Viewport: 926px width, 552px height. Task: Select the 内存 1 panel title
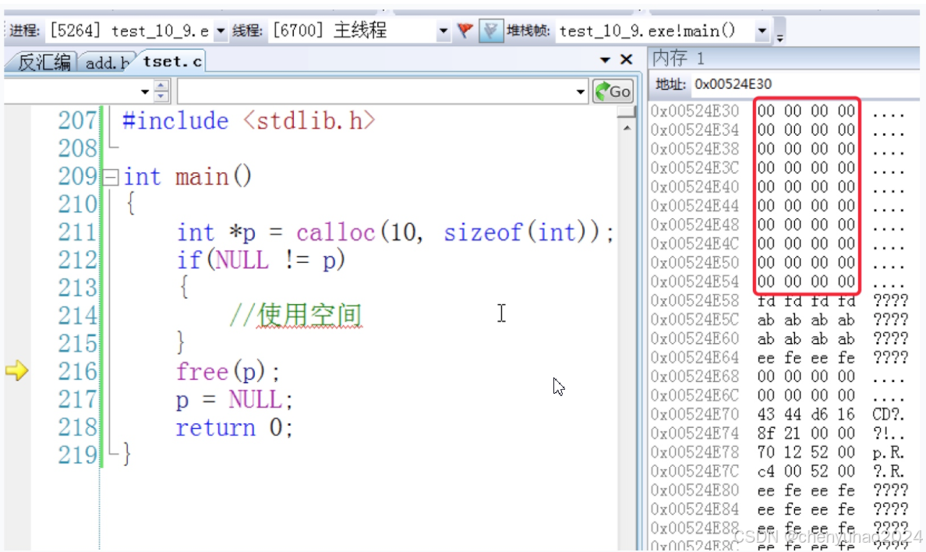679,58
